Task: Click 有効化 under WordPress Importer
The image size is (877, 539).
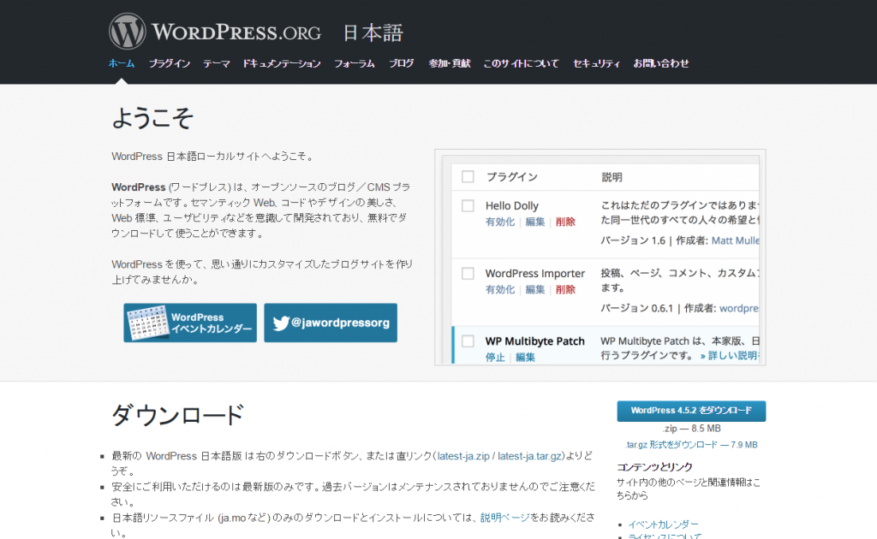Action: (500, 289)
